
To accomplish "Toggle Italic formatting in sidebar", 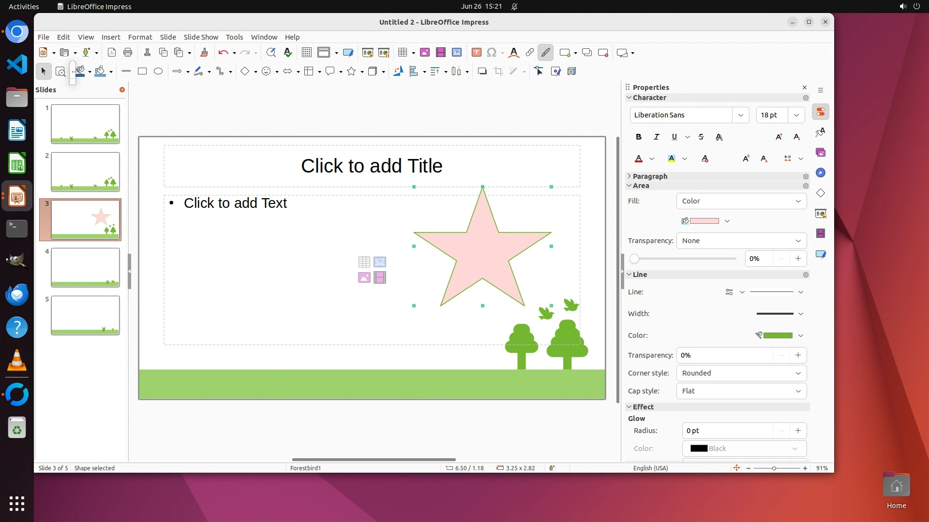I will point(656,137).
